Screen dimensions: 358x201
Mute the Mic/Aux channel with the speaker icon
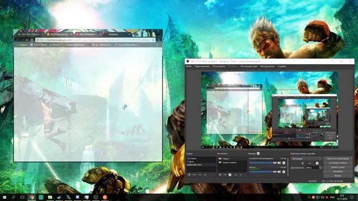(279, 172)
